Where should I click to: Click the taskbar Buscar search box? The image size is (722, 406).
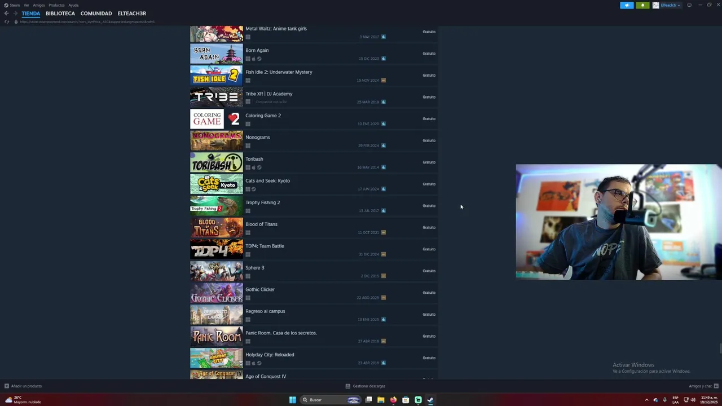(x=331, y=400)
